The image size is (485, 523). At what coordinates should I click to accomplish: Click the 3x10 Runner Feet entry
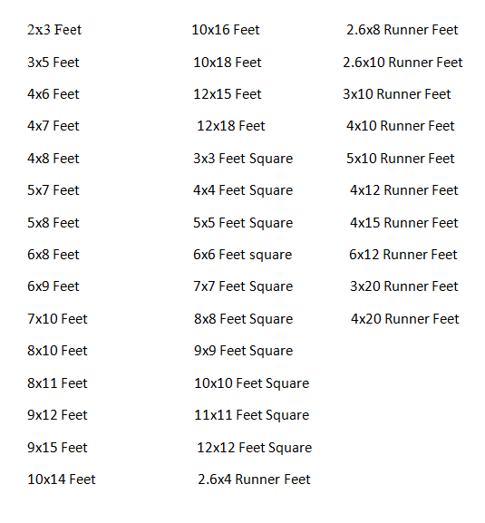pyautogui.click(x=397, y=94)
